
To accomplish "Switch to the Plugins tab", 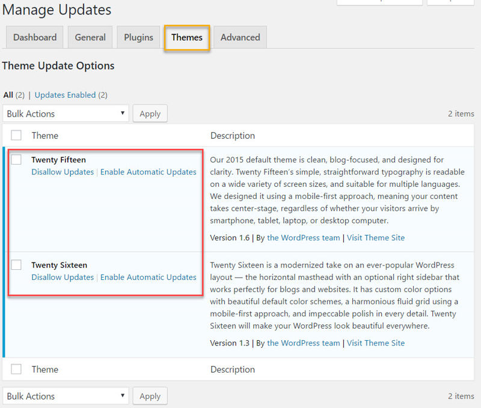I will 138,37.
